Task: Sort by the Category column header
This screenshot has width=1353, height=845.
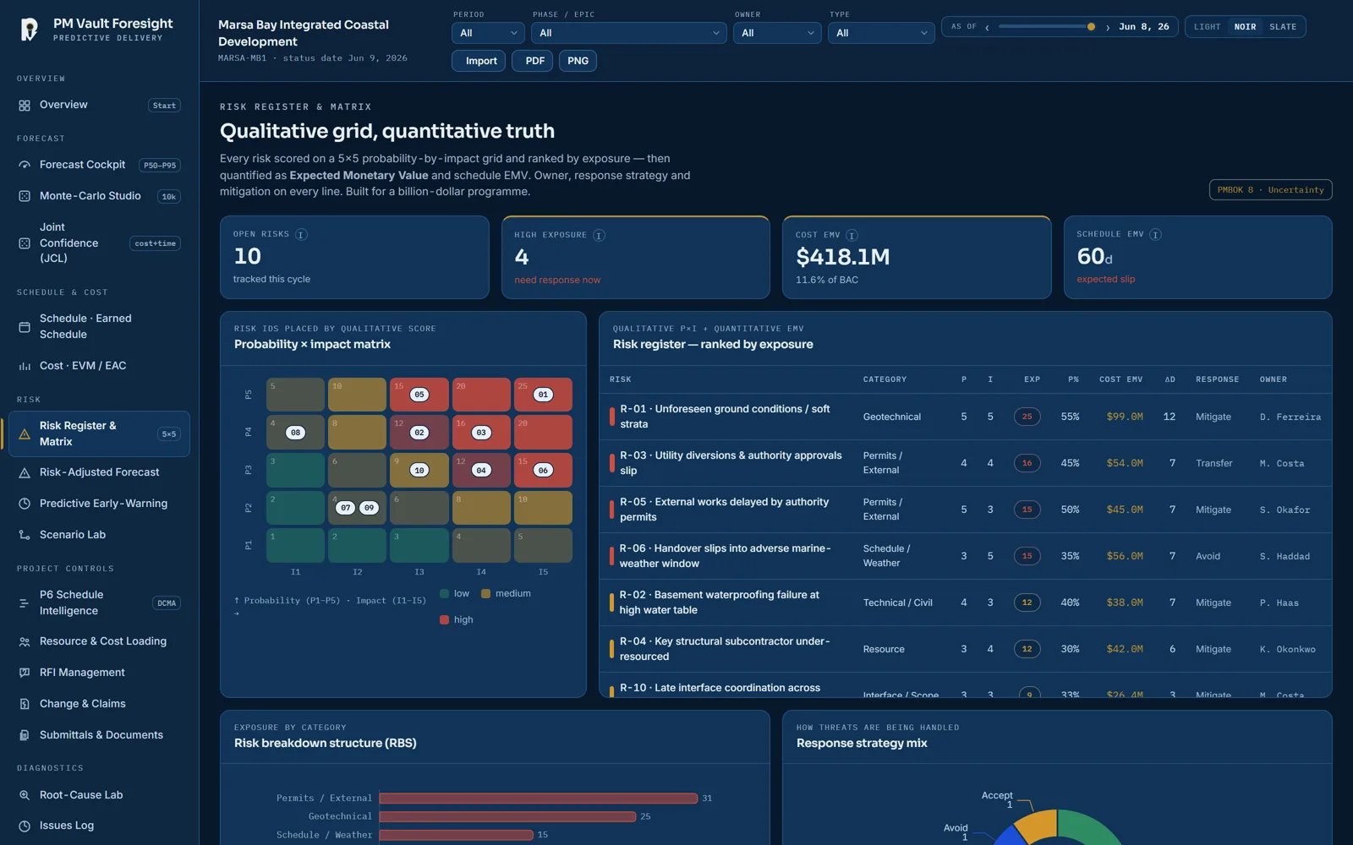Action: coord(885,380)
